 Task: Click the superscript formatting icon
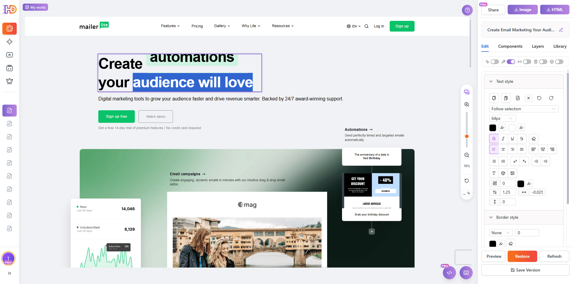click(x=515, y=161)
